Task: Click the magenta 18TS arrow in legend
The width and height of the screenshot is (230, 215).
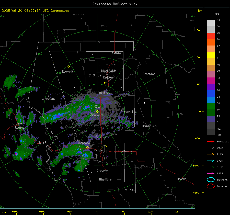Action: (x=211, y=174)
